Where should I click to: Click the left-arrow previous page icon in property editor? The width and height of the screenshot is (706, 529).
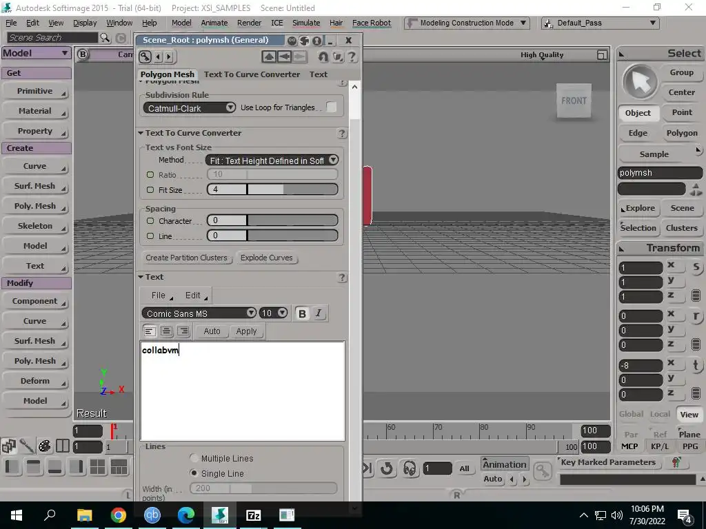coord(284,56)
